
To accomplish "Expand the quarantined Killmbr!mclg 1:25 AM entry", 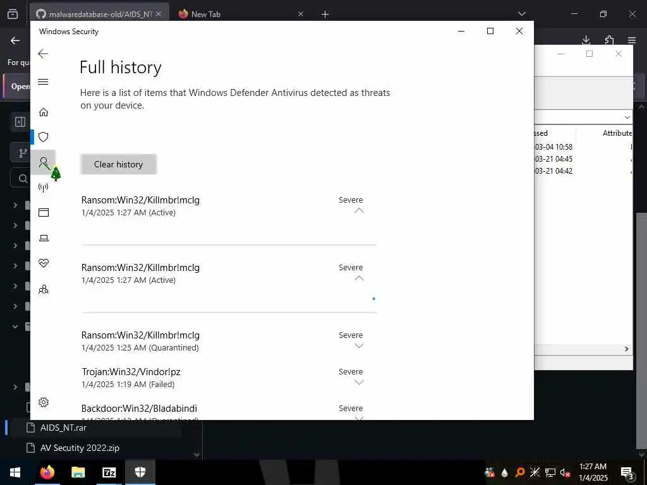I will [359, 345].
